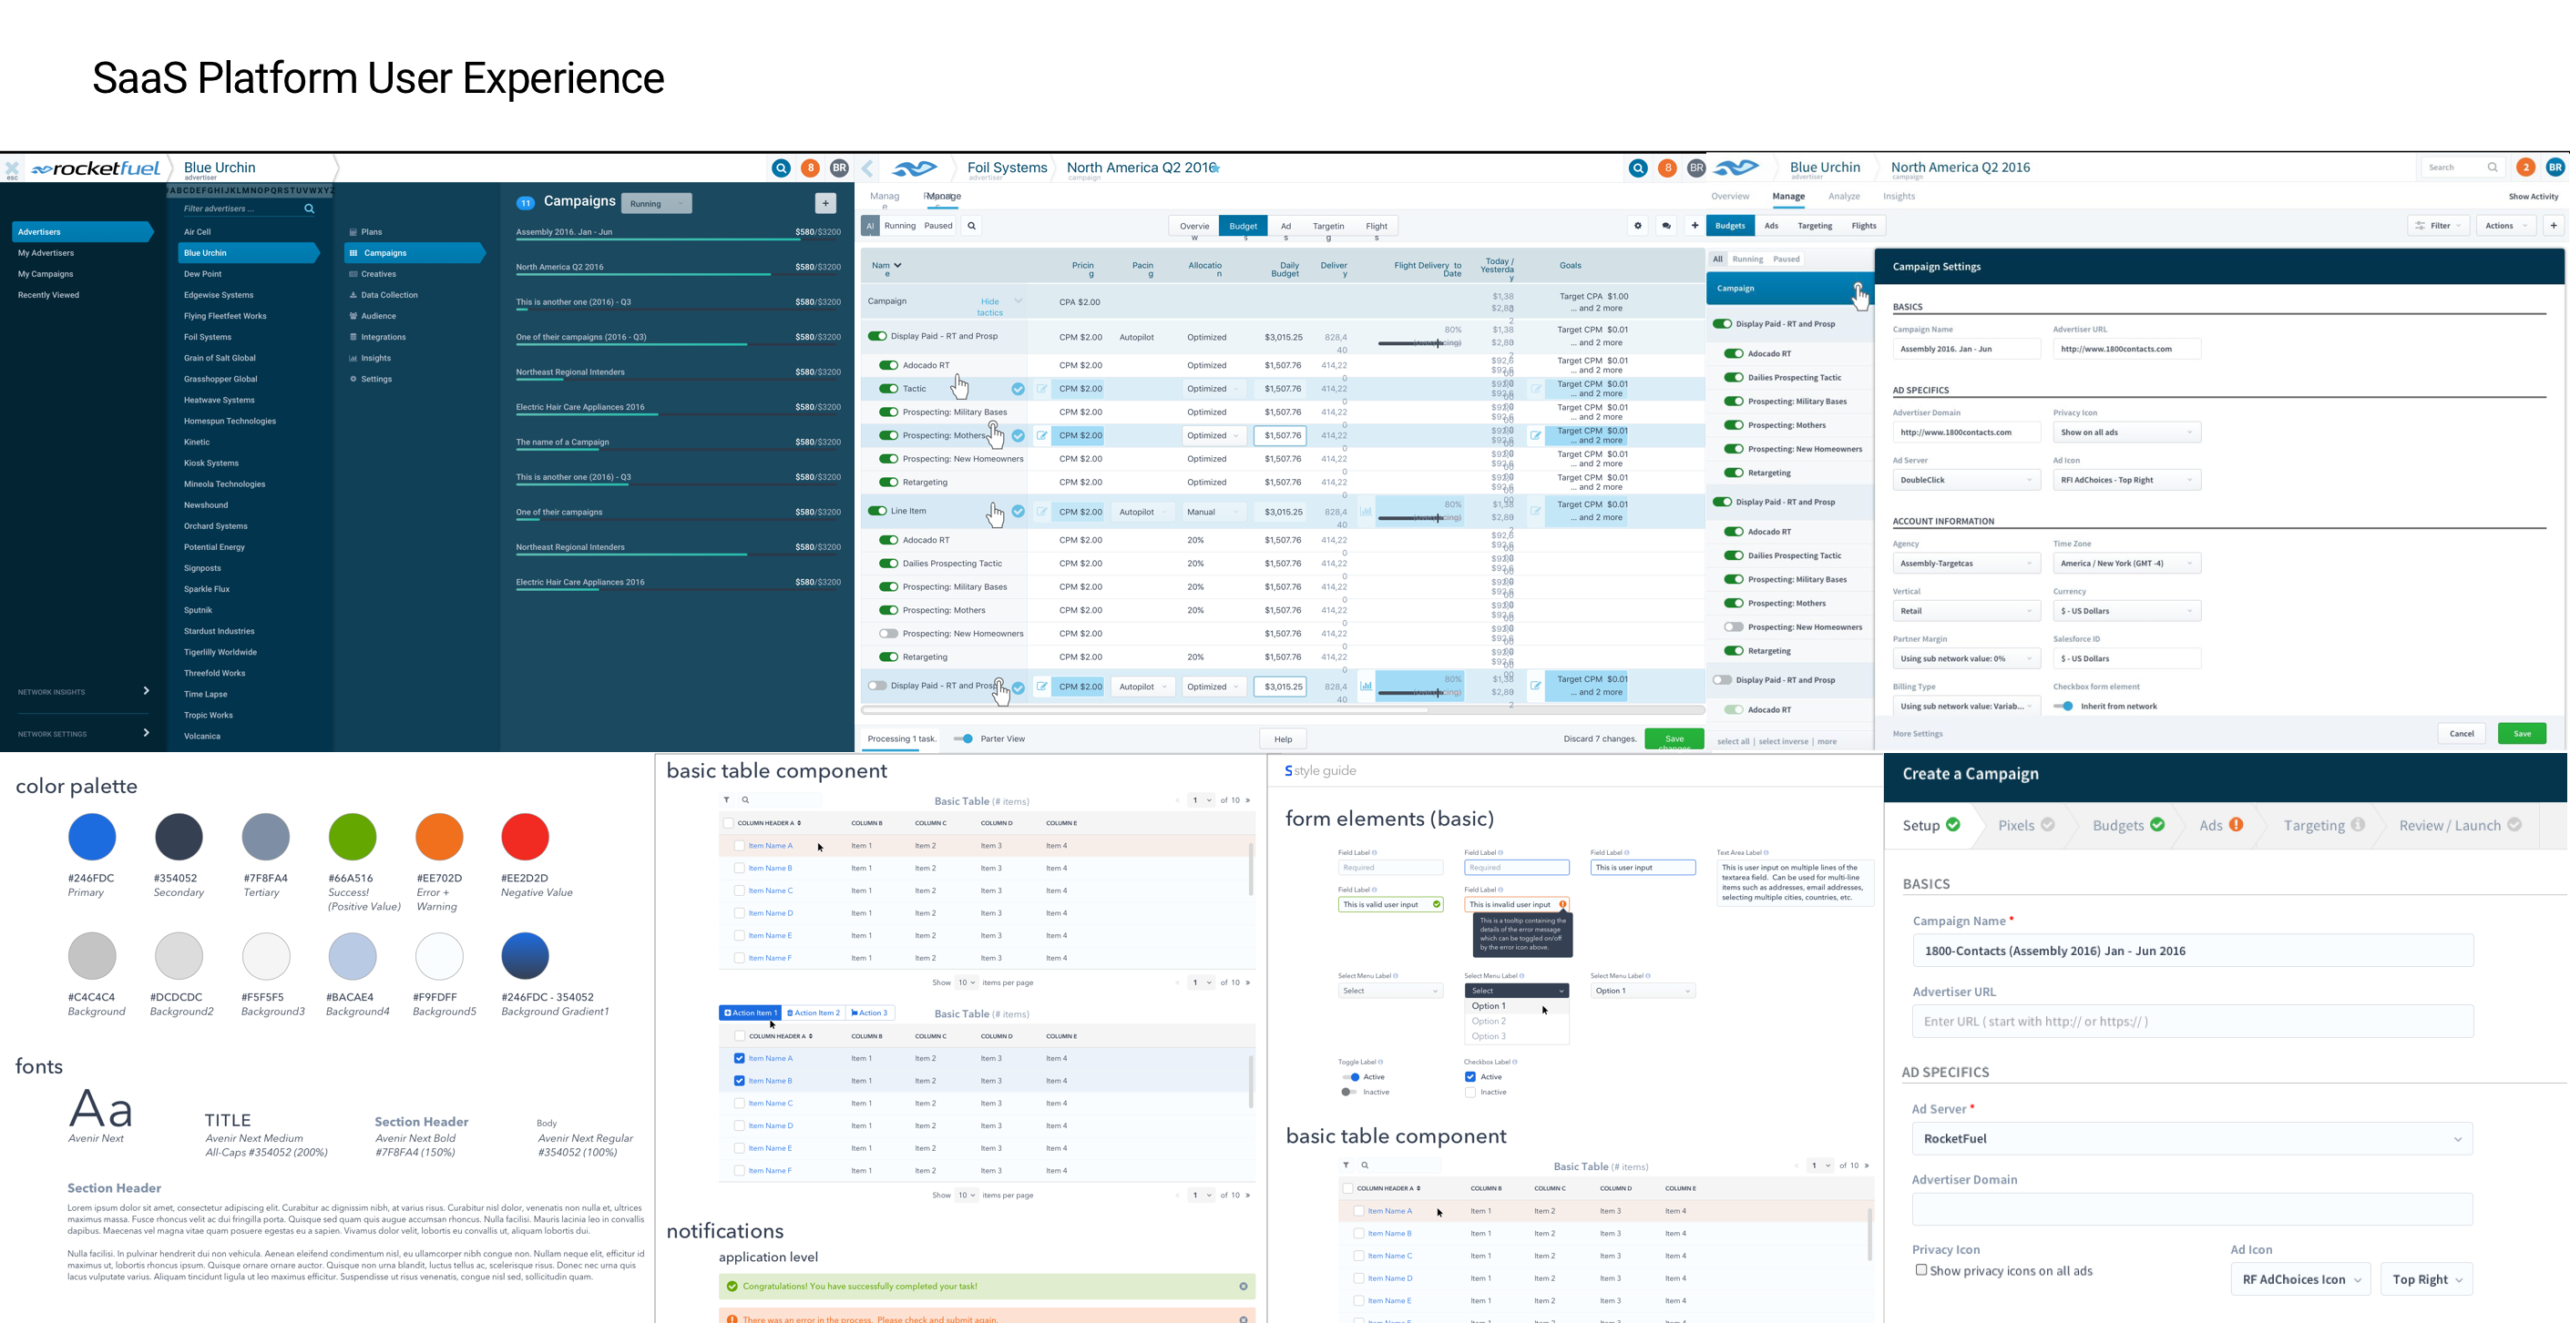Open the Running dropdown beside Campaigns
The width and height of the screenshot is (2570, 1323).
click(657, 204)
